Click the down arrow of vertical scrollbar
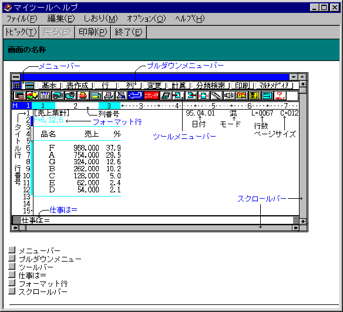 [x=302, y=221]
